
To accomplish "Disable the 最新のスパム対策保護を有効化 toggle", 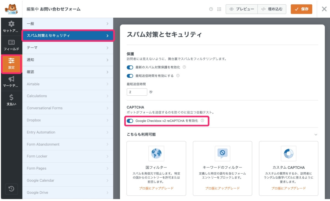I will (x=130, y=67).
